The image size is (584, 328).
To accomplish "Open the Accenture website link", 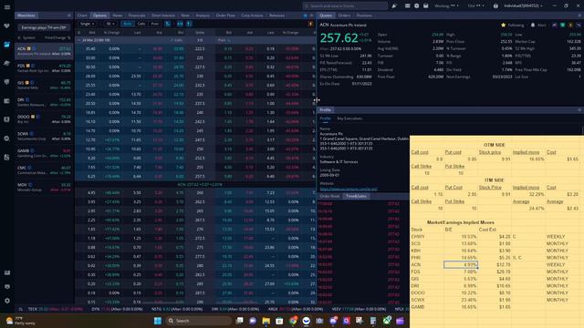I will pyautogui.click(x=349, y=189).
